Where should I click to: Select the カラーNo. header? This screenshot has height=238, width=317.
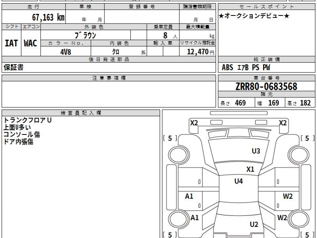(x=66, y=43)
